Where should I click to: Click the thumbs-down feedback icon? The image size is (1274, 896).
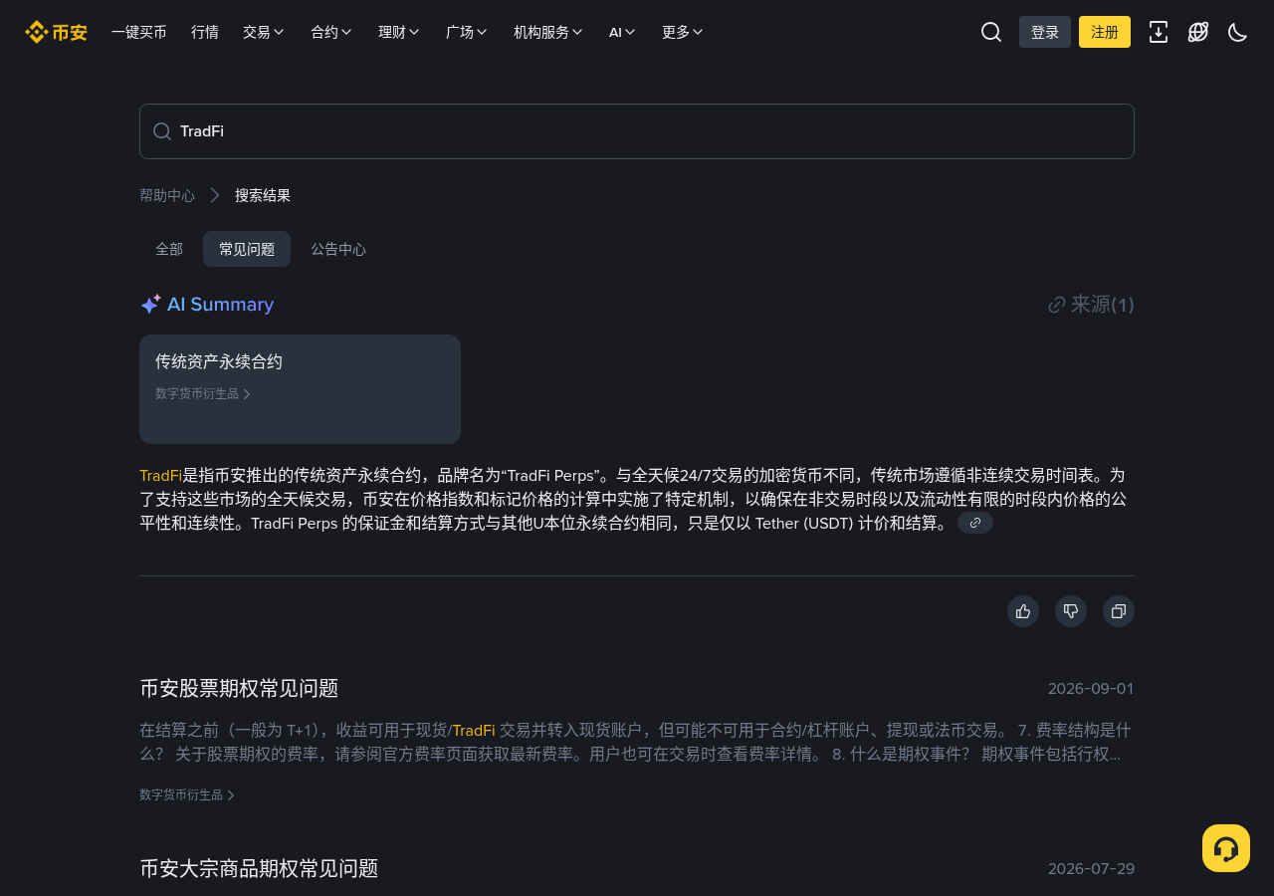[x=1071, y=611]
